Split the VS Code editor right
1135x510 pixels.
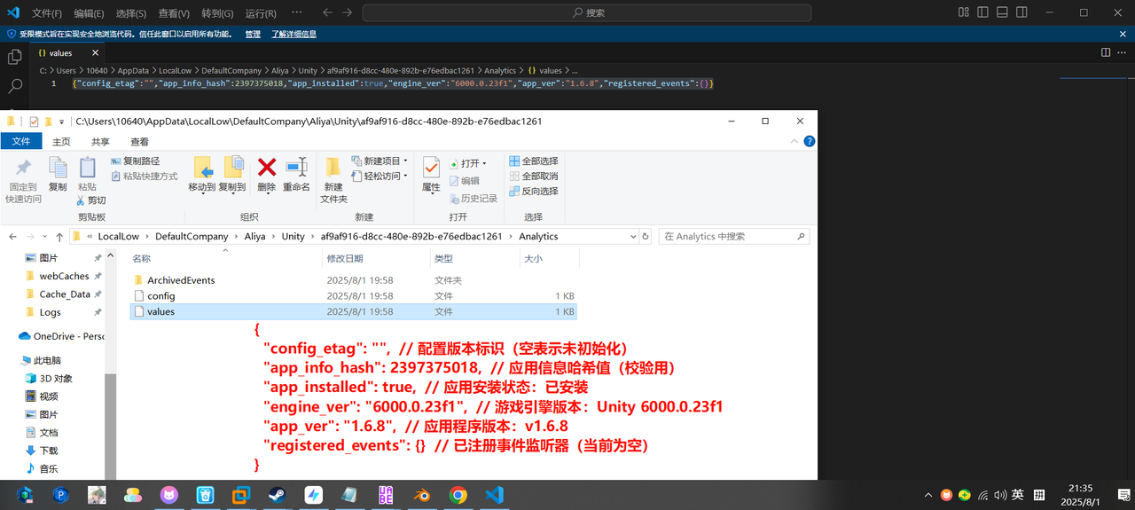click(x=1105, y=53)
